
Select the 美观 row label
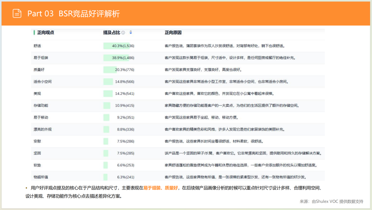tap(37, 93)
